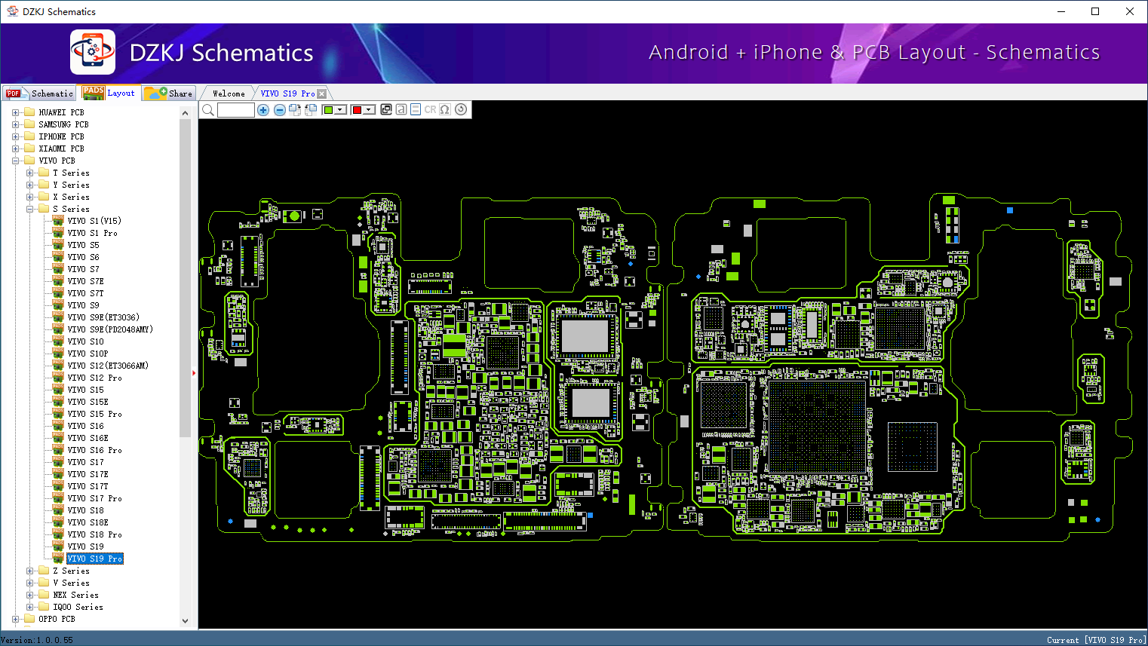Screen dimensions: 1148x646
Task: Toggle the CR toolbar button
Action: coord(430,109)
